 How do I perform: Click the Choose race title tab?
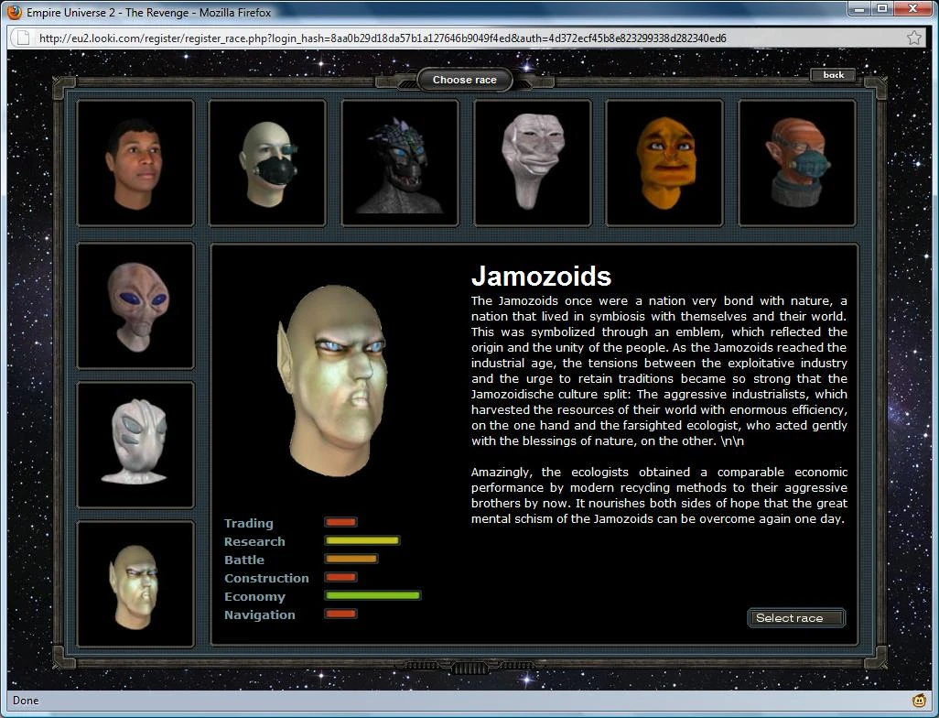pyautogui.click(x=465, y=80)
